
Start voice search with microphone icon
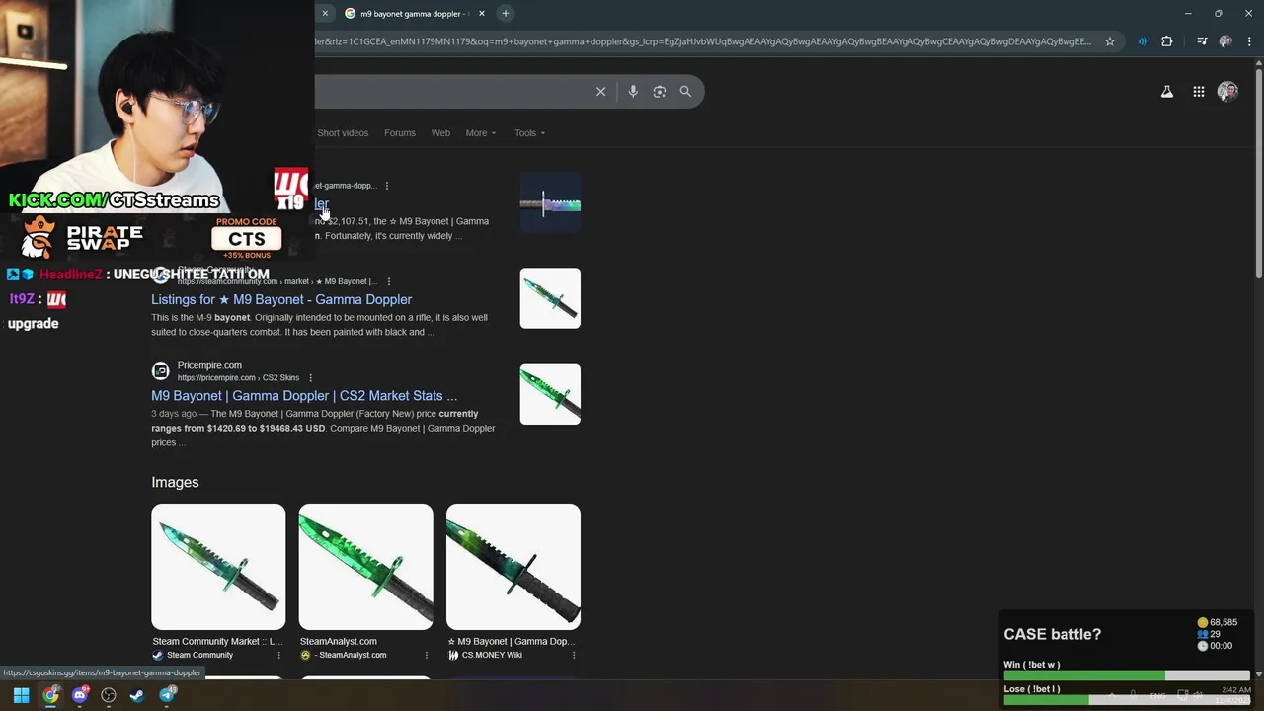click(x=633, y=91)
